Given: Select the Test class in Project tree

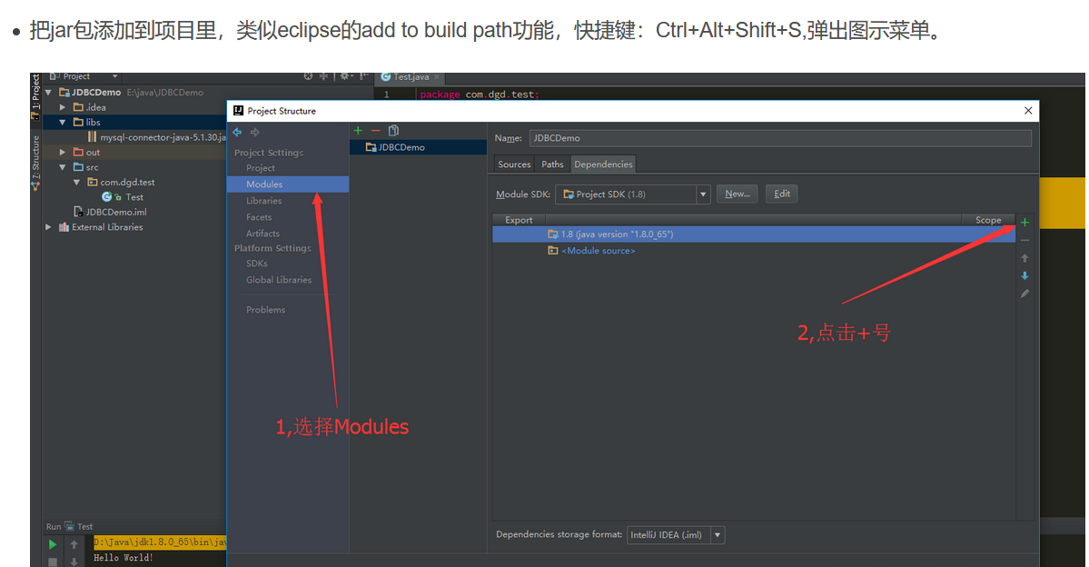Looking at the screenshot, I should tap(123, 197).
